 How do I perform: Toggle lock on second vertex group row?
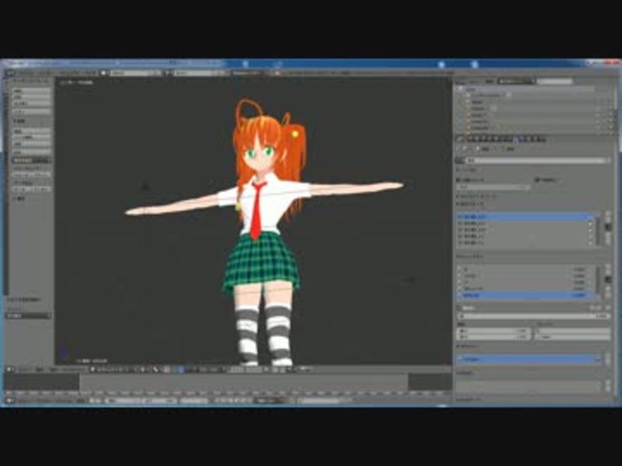tap(590, 224)
